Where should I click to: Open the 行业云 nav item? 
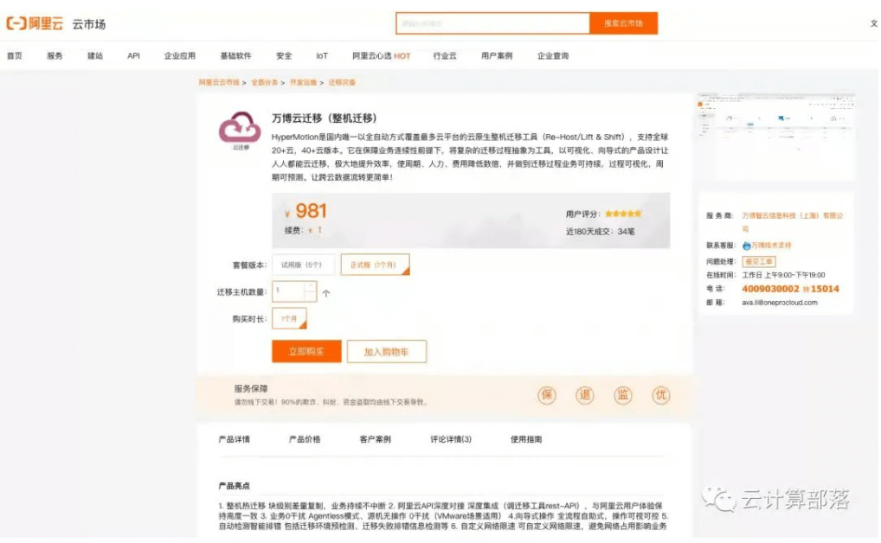445,55
